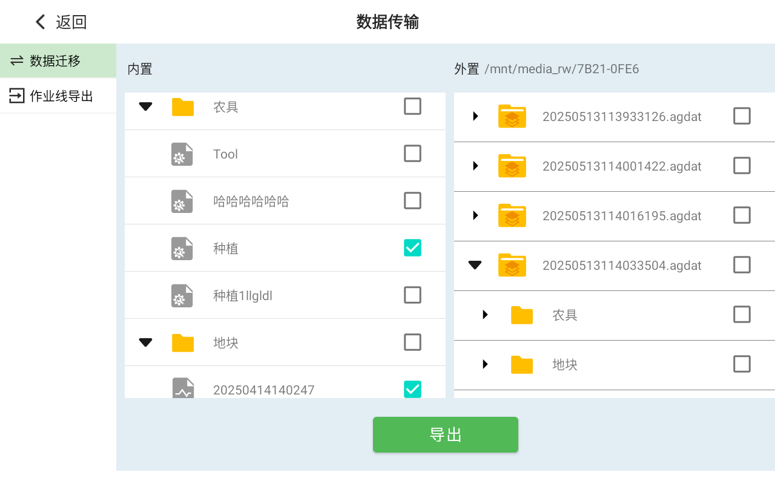Viewport: 775px width, 484px height.
Task: Expand 20250513113933126.agdat tree node
Action: pyautogui.click(x=475, y=116)
